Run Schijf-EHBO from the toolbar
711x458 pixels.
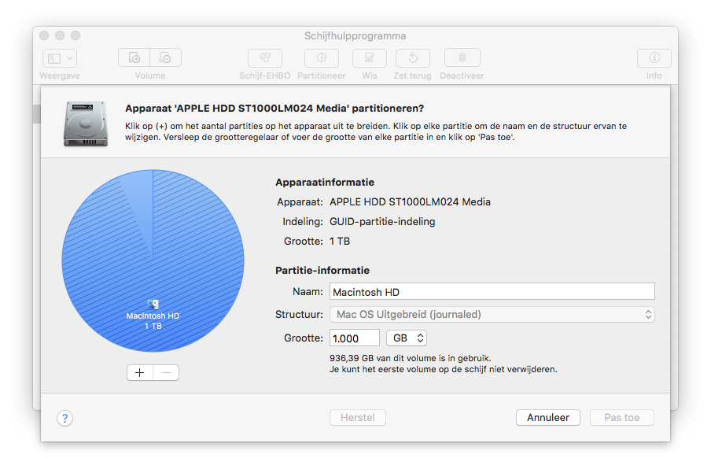coord(265,57)
